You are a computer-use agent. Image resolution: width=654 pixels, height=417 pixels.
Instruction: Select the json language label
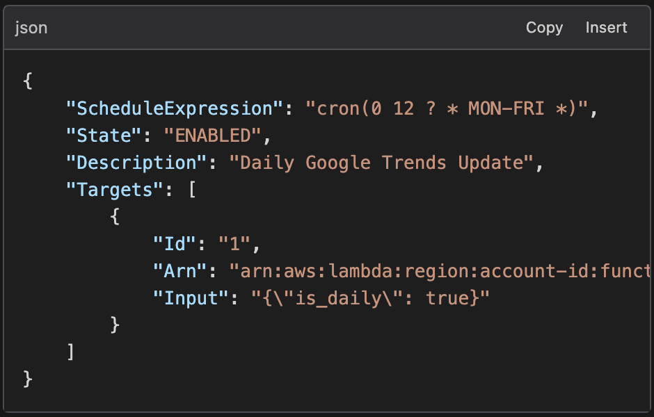[32, 28]
